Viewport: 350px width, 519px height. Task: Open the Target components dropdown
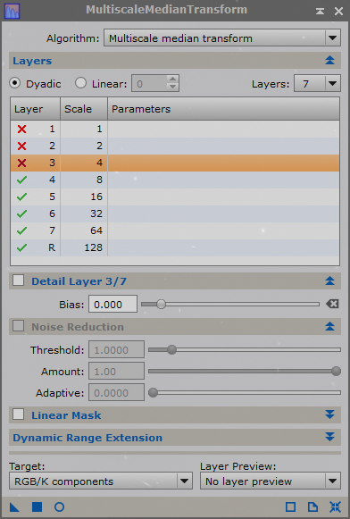(x=101, y=481)
